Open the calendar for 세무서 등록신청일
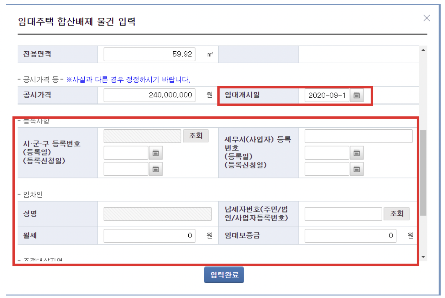445x298 pixels. [x=357, y=169]
